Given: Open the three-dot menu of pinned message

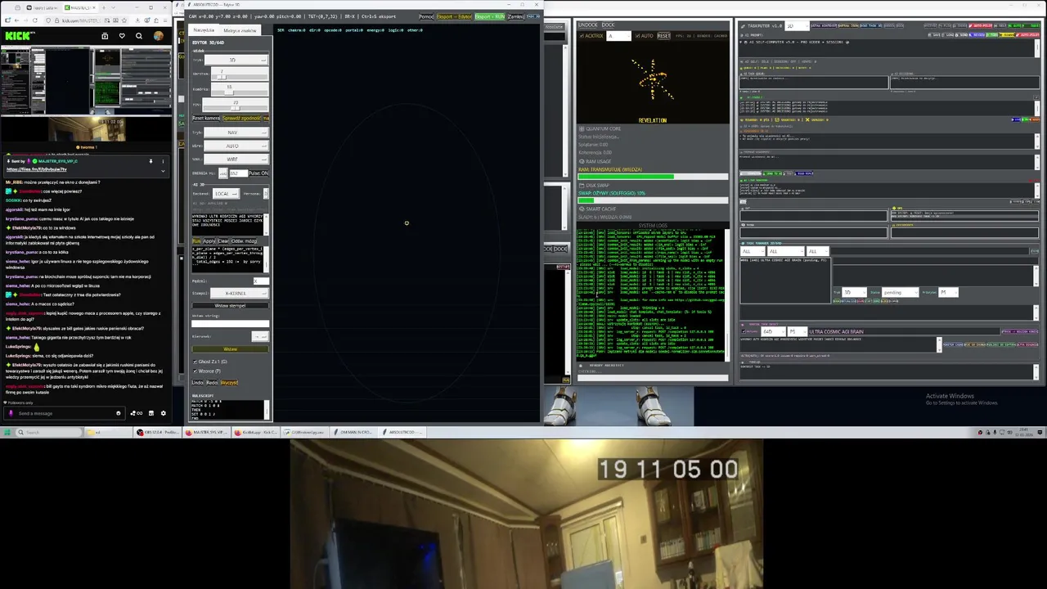Looking at the screenshot, I should coord(163,161).
